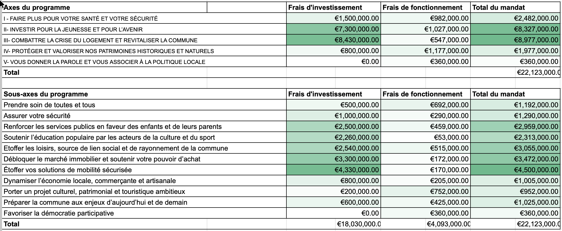Select 'Favoriser la démocratie participative' cell
The width and height of the screenshot is (562, 231).
click(59, 213)
